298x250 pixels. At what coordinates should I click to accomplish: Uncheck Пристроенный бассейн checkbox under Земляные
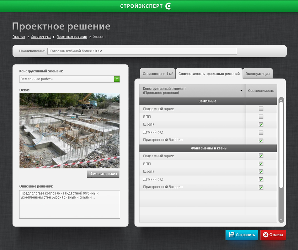click(261, 141)
